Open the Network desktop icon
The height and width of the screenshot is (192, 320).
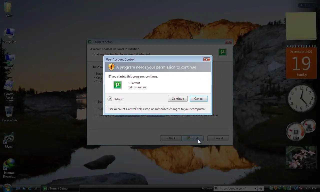9,61
